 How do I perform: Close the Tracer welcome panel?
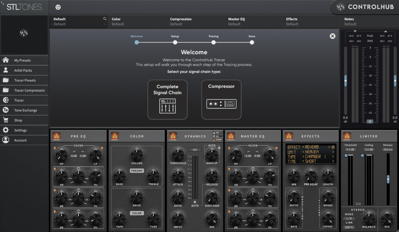(332, 36)
